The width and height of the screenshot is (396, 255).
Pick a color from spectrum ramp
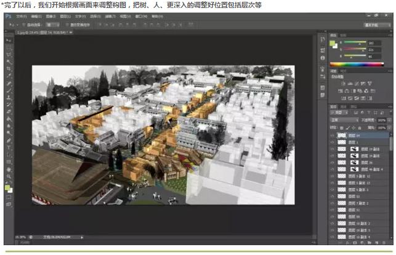coord(357,65)
